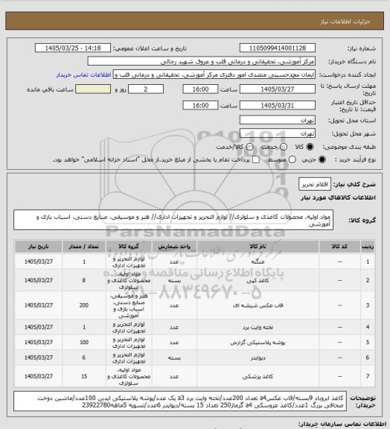Image resolution: width=390 pixels, height=429 pixels.
Task: Click the کاغذ پزشکی item name cell
Action: point(258,376)
